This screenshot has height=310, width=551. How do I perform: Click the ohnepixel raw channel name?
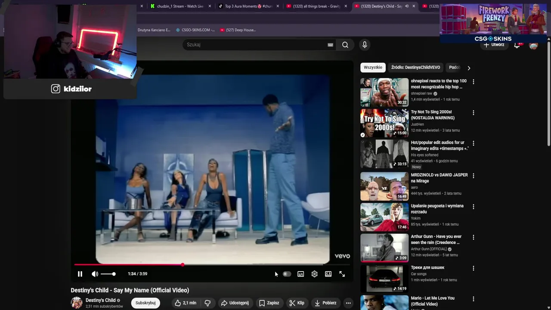pyautogui.click(x=421, y=93)
